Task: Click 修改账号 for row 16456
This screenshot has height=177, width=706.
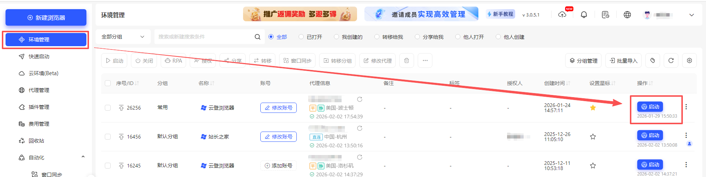Action: point(278,137)
